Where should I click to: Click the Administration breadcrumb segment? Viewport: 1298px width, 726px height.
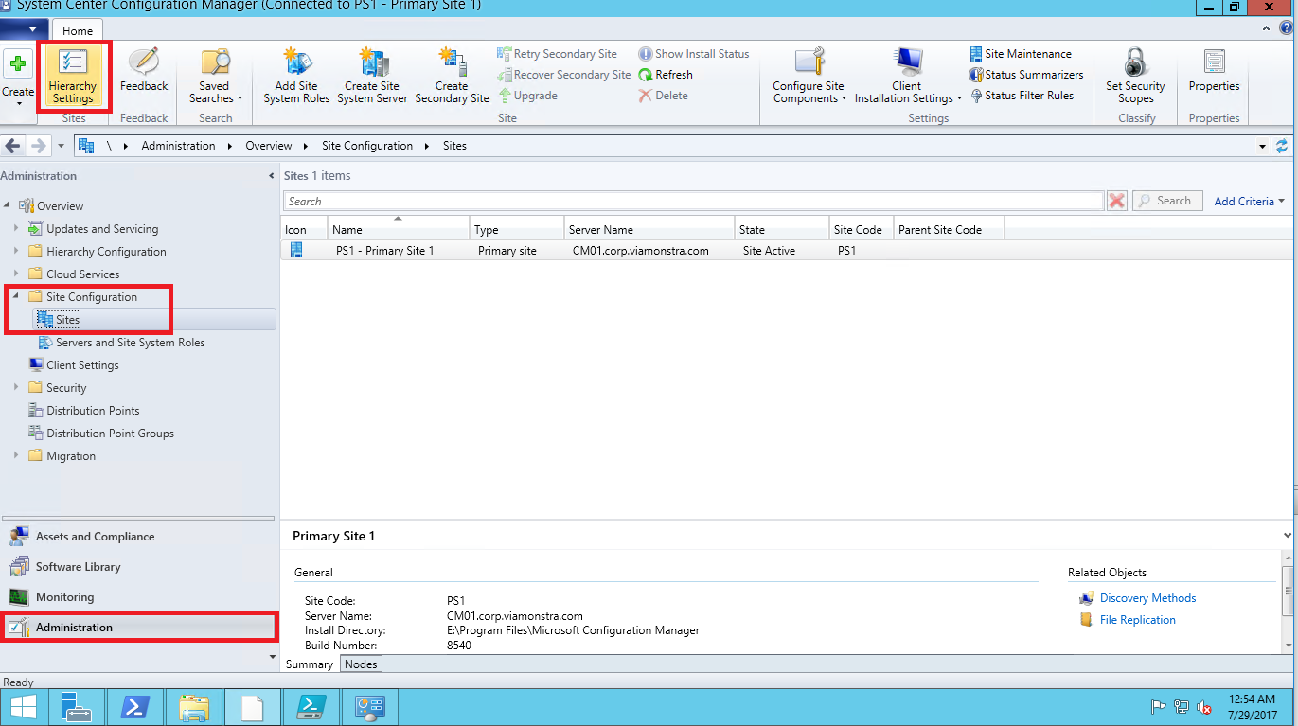pyautogui.click(x=178, y=146)
